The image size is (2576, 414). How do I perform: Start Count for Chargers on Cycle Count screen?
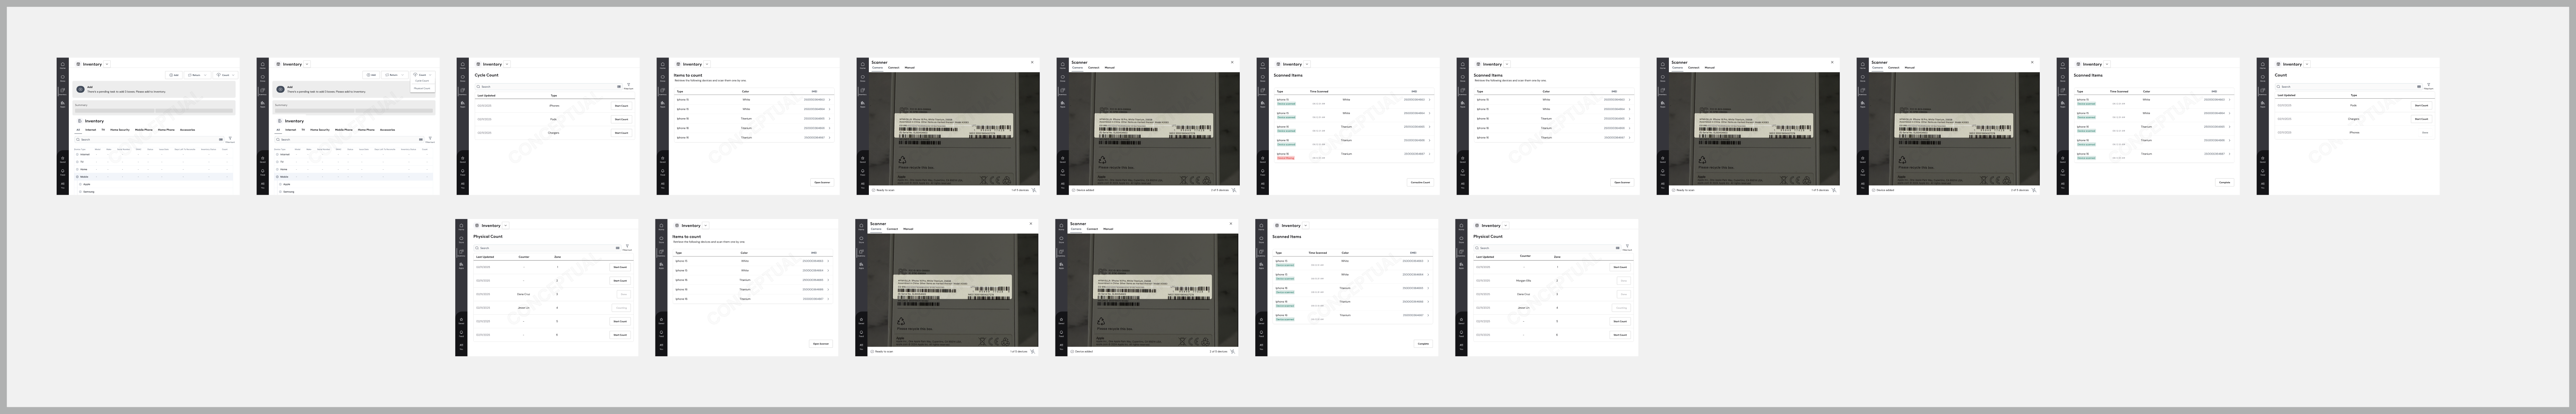pos(622,133)
